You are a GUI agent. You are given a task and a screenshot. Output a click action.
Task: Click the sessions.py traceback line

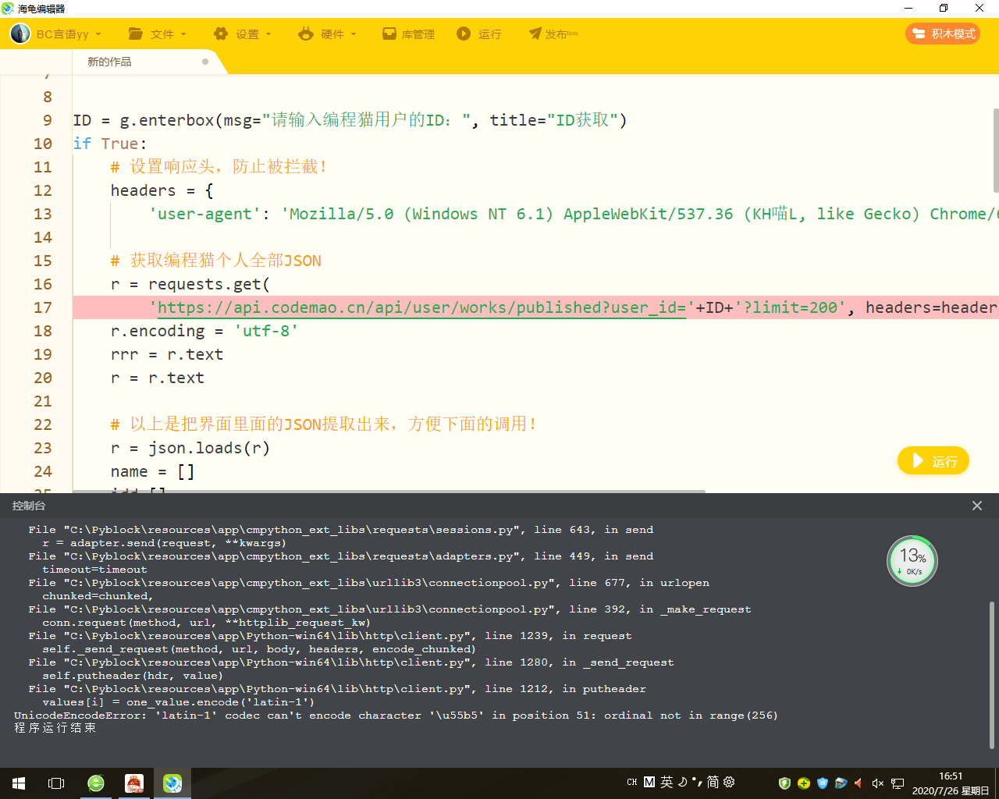point(341,530)
